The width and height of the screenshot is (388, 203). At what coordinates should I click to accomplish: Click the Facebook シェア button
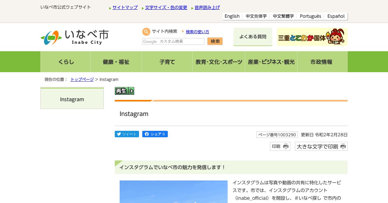(155, 134)
